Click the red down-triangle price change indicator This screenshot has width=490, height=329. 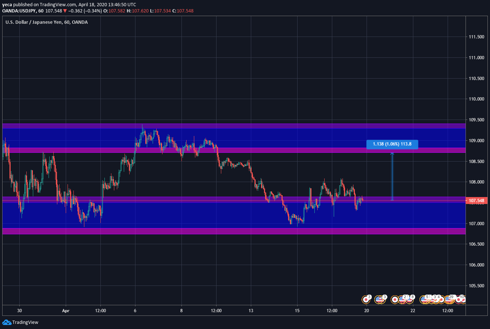[x=65, y=11]
